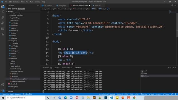The width and height of the screenshot is (178, 100).
Task: Open knn.html in explorer
Action: [15, 76]
